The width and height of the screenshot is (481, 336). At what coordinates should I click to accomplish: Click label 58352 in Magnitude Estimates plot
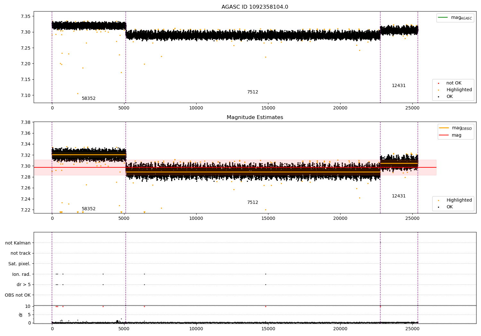89,209
